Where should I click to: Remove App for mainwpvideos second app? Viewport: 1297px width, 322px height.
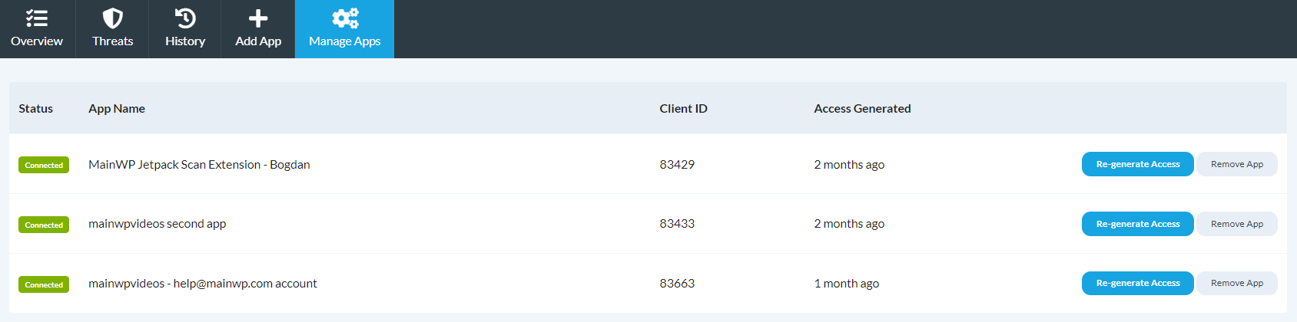1237,224
